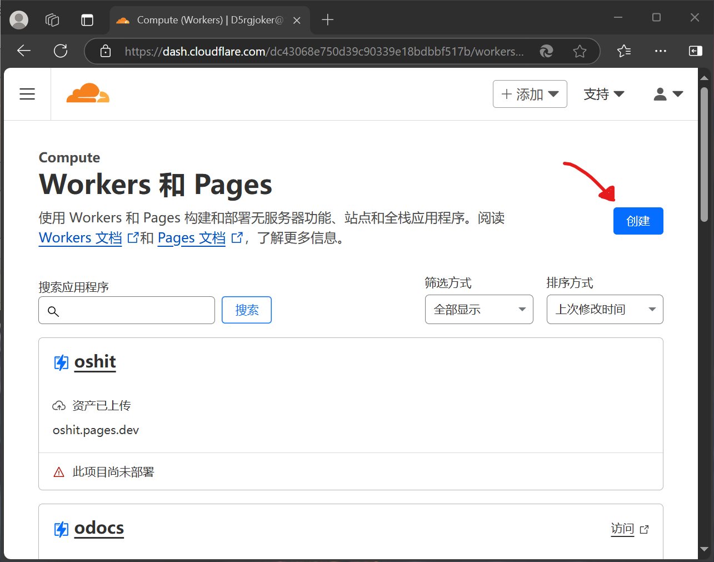
Task: Open a new browser tab
Action: tap(328, 20)
